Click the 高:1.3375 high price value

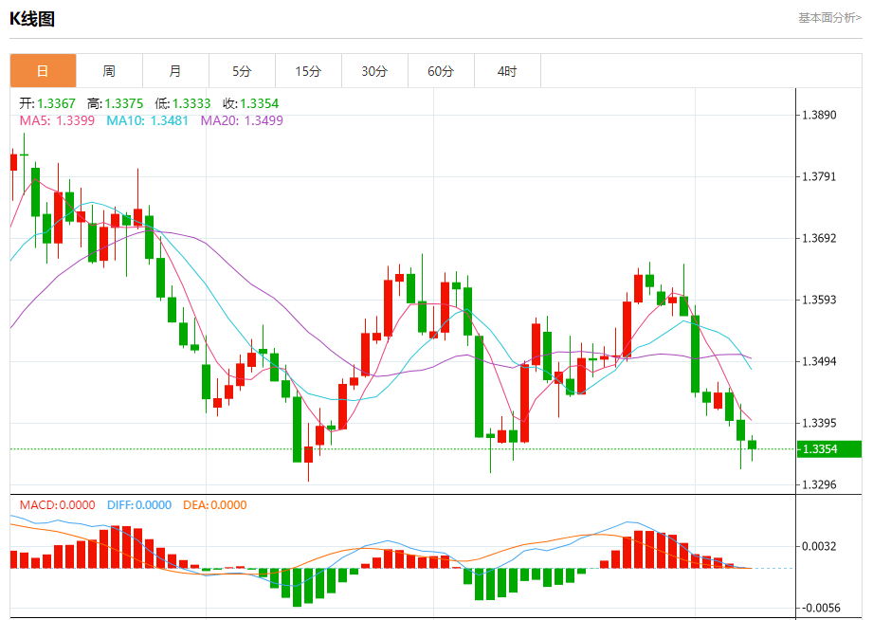tap(116, 103)
